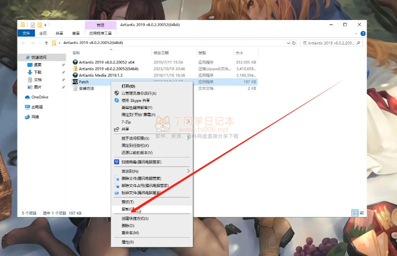Click the quick access properties checkmark icon
This screenshot has width=397, height=256.
click(33, 25)
